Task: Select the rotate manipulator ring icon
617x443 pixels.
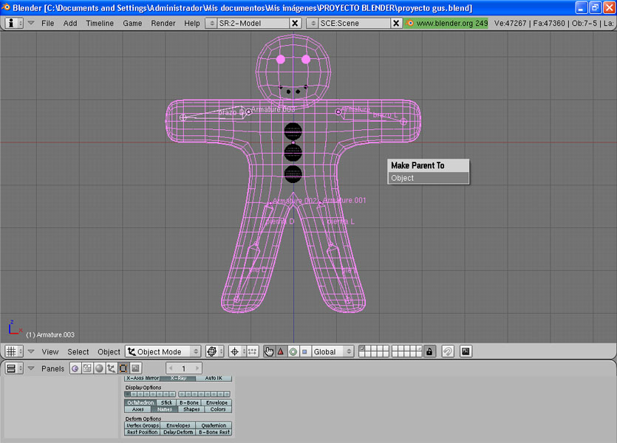Action: pyautogui.click(x=293, y=352)
